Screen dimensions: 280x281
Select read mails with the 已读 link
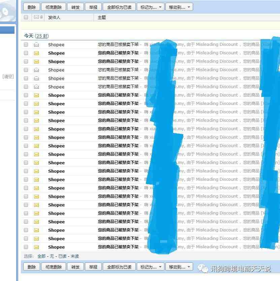coord(62,256)
